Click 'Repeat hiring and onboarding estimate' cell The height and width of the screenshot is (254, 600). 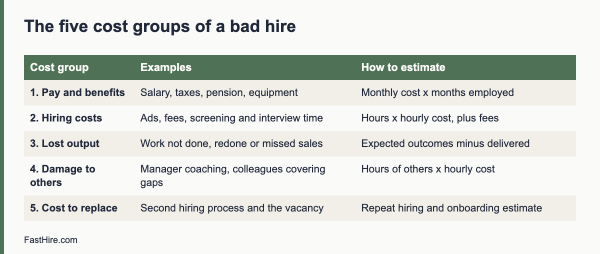451,207
